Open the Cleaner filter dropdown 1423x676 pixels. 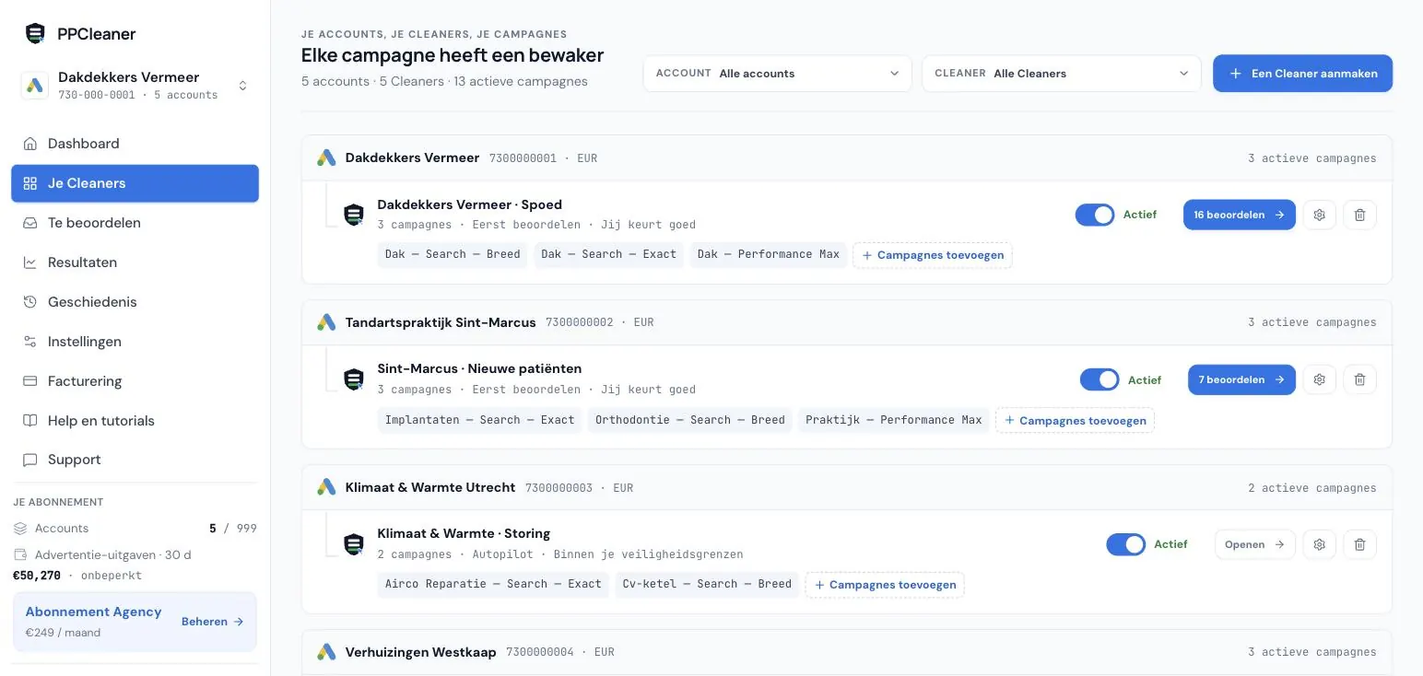1061,74
